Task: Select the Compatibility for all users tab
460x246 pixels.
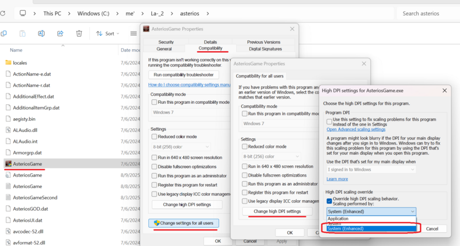Action: 260,76
